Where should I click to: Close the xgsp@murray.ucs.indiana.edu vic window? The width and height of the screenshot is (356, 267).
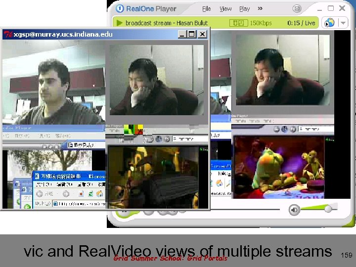point(202,34)
